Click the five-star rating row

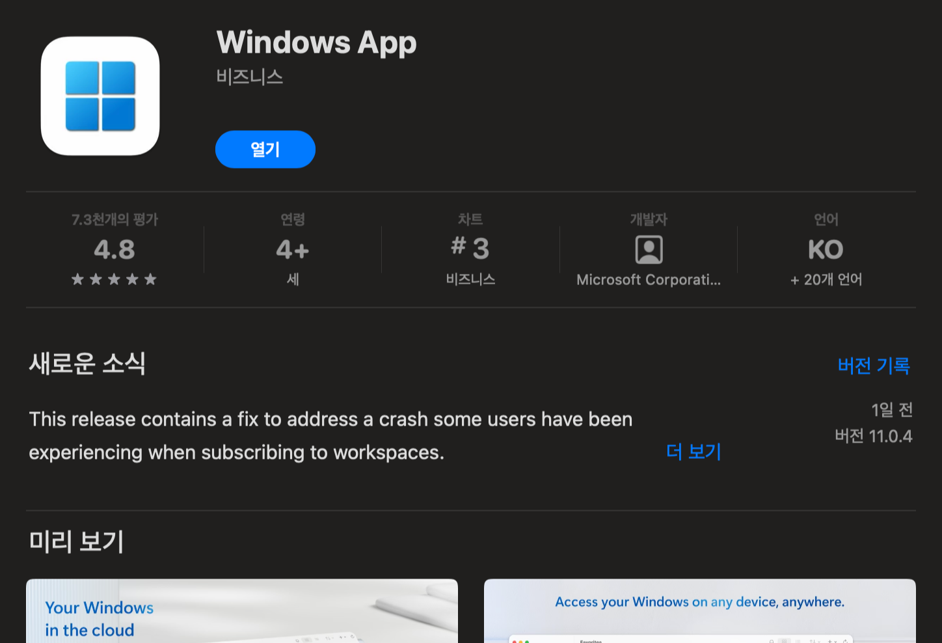pyautogui.click(x=114, y=279)
